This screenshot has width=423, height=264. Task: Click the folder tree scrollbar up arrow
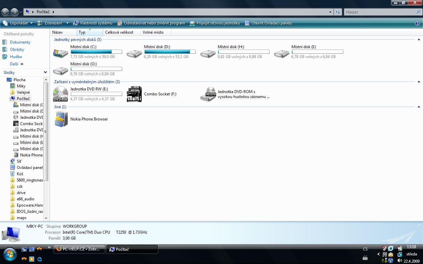coord(46,80)
